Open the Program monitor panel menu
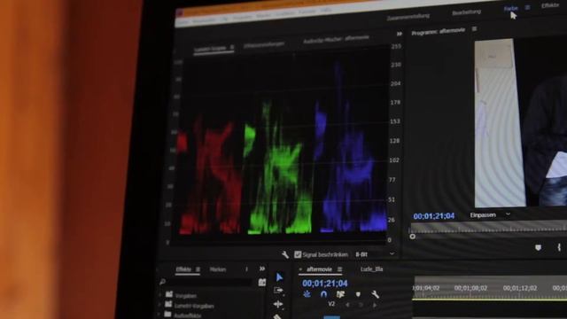Screen dimensions: 567x319 [474, 28]
